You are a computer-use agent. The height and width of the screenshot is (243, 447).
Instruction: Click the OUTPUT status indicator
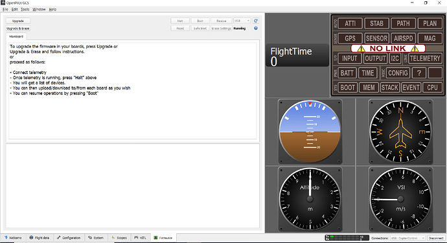pos(376,58)
